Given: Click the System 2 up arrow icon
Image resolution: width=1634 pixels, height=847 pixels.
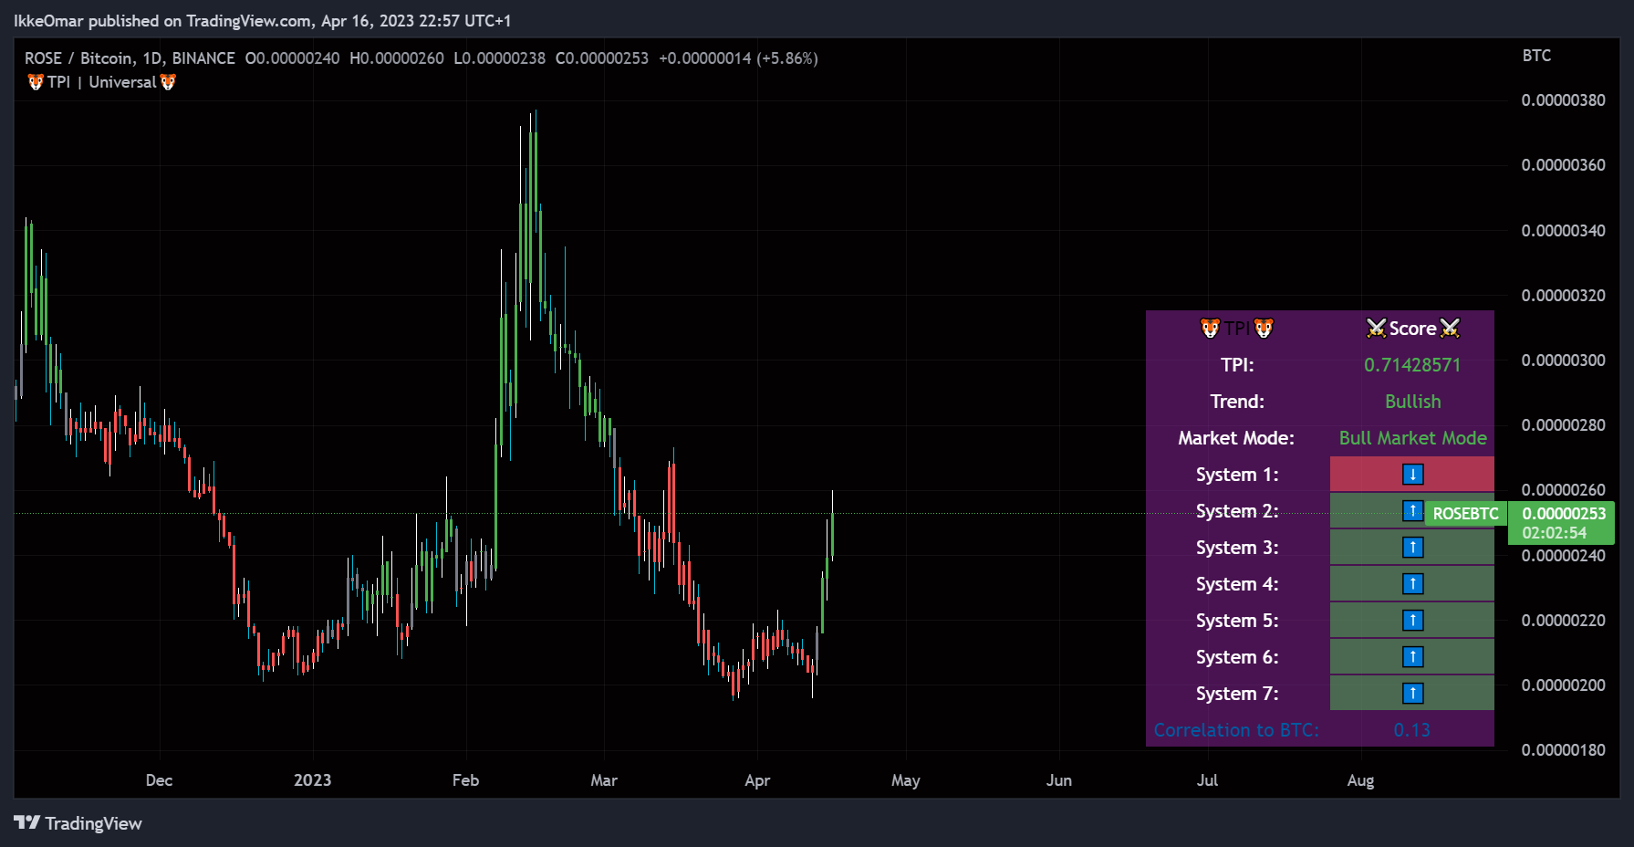Looking at the screenshot, I should click(1412, 510).
